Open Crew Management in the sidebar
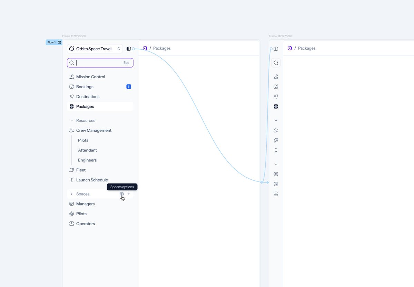The height and width of the screenshot is (287, 414). point(100,130)
